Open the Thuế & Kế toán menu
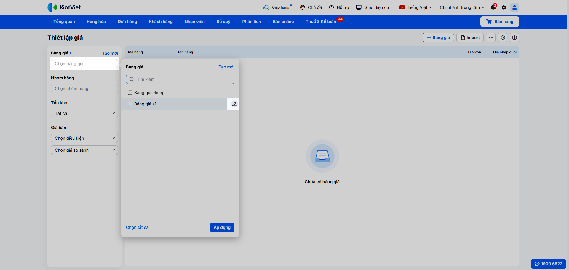Viewport: 569px width, 270px height. coord(321,22)
